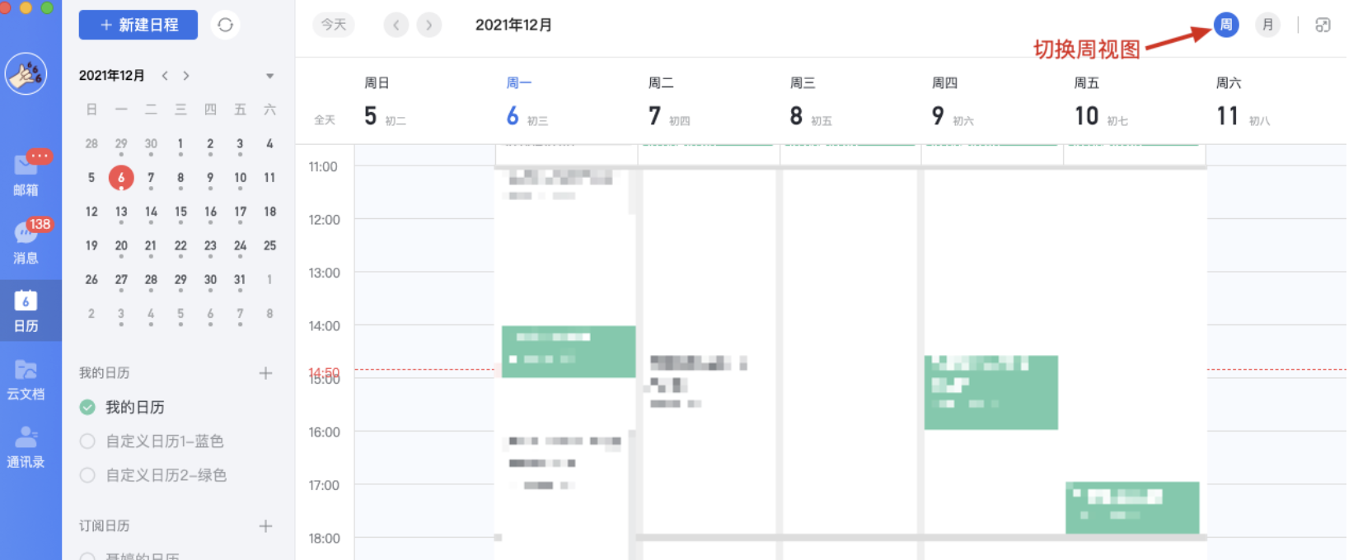Select day 25 in the mini calendar
1358x560 pixels.
(269, 245)
